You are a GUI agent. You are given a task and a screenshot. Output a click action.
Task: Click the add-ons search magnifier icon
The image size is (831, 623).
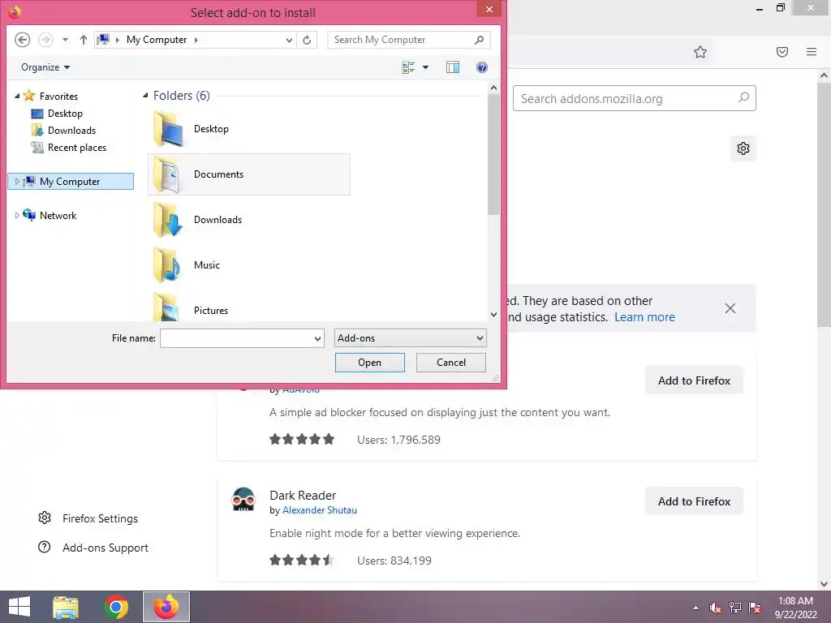[743, 98]
